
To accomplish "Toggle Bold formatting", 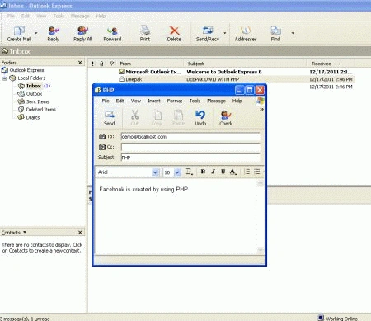I will tap(203, 172).
